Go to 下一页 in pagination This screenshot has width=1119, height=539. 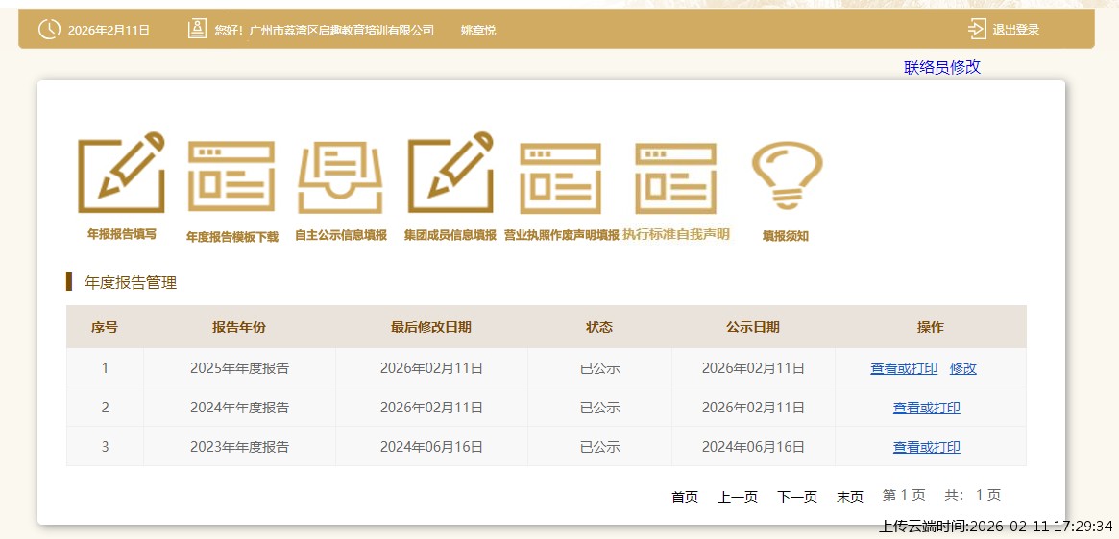pos(797,496)
